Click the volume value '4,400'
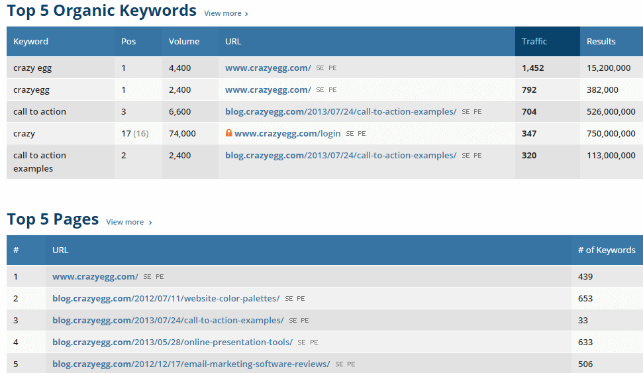This screenshot has height=373, width=643. [179, 68]
